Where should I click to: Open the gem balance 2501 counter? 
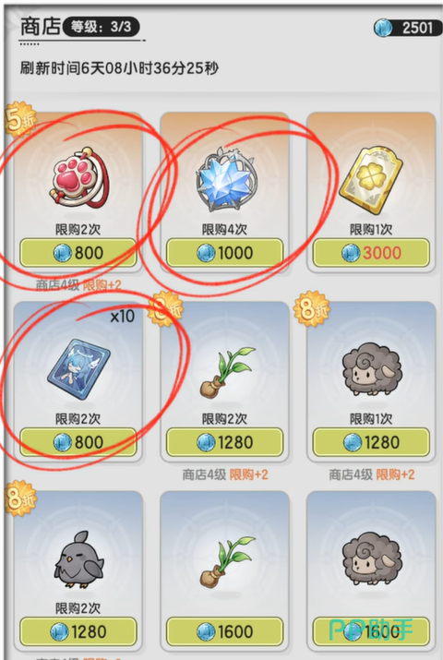(406, 29)
